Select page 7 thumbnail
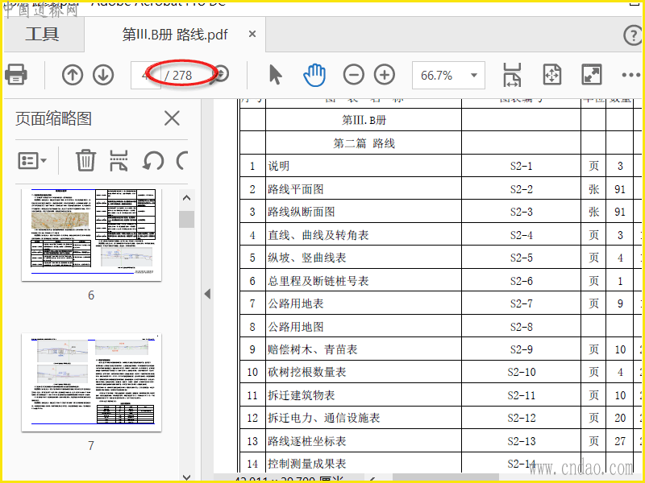645x483 pixels. click(91, 382)
